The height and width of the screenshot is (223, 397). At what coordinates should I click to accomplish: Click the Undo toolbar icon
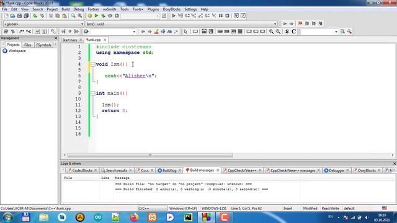coord(35,16)
